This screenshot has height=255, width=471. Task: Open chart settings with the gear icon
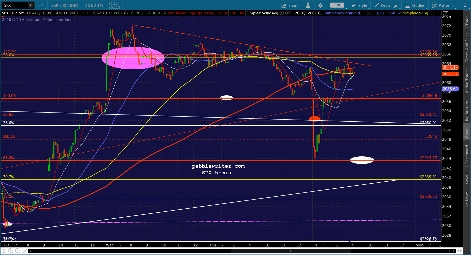pyautogui.click(x=320, y=5)
